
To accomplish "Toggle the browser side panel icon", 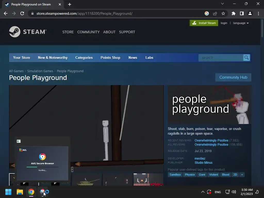I will tap(242, 13).
